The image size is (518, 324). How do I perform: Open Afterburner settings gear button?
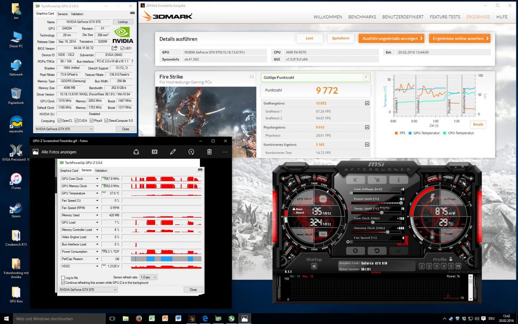click(x=355, y=251)
